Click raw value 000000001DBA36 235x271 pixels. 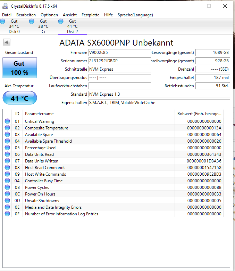(x=204, y=161)
